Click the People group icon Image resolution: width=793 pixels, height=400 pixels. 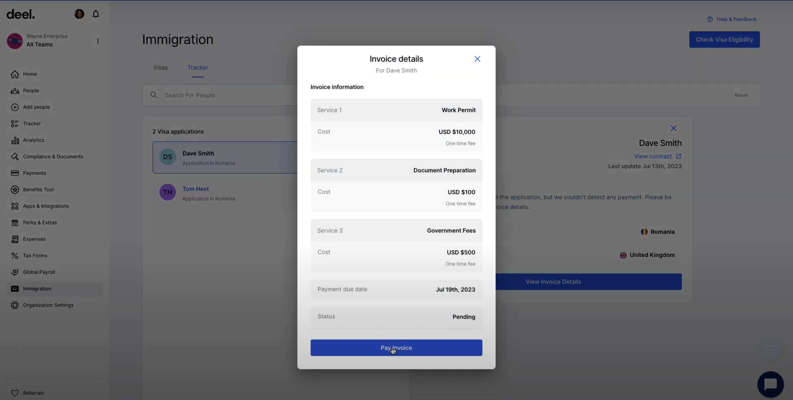point(15,91)
